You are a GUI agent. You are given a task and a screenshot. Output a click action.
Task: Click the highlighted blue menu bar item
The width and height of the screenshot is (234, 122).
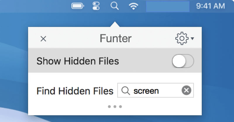coord(168,6)
